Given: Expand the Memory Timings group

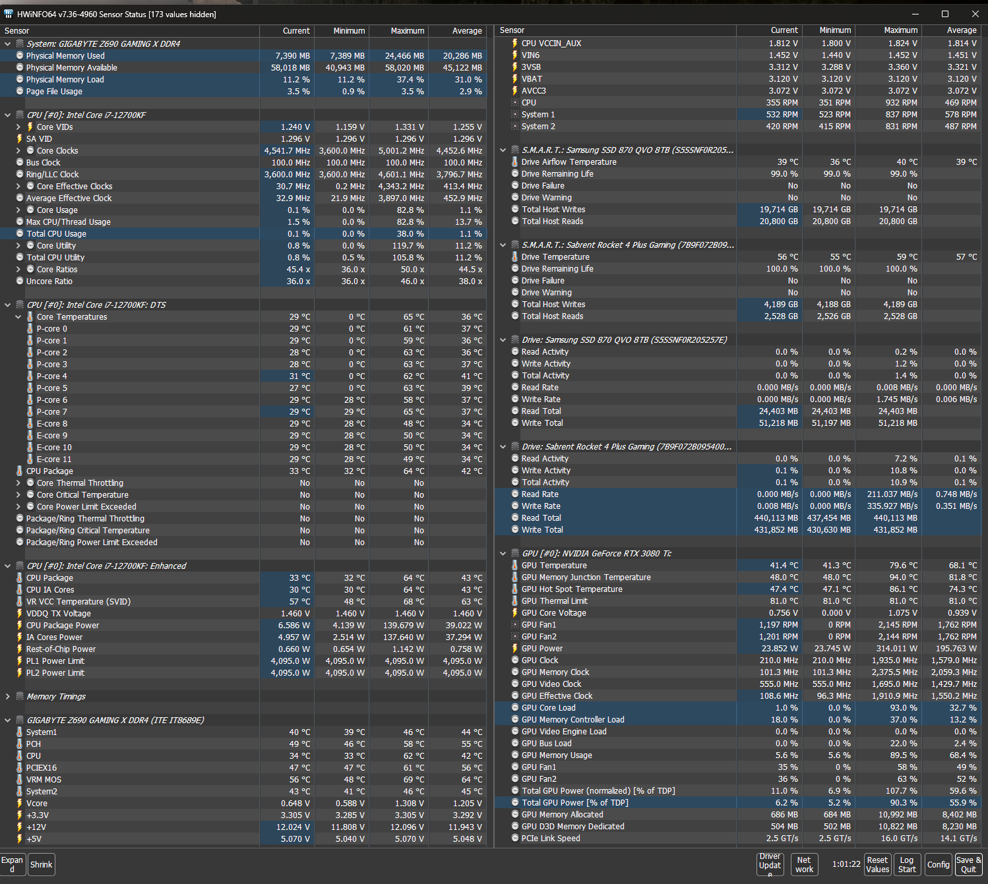Looking at the screenshot, I should [x=8, y=697].
